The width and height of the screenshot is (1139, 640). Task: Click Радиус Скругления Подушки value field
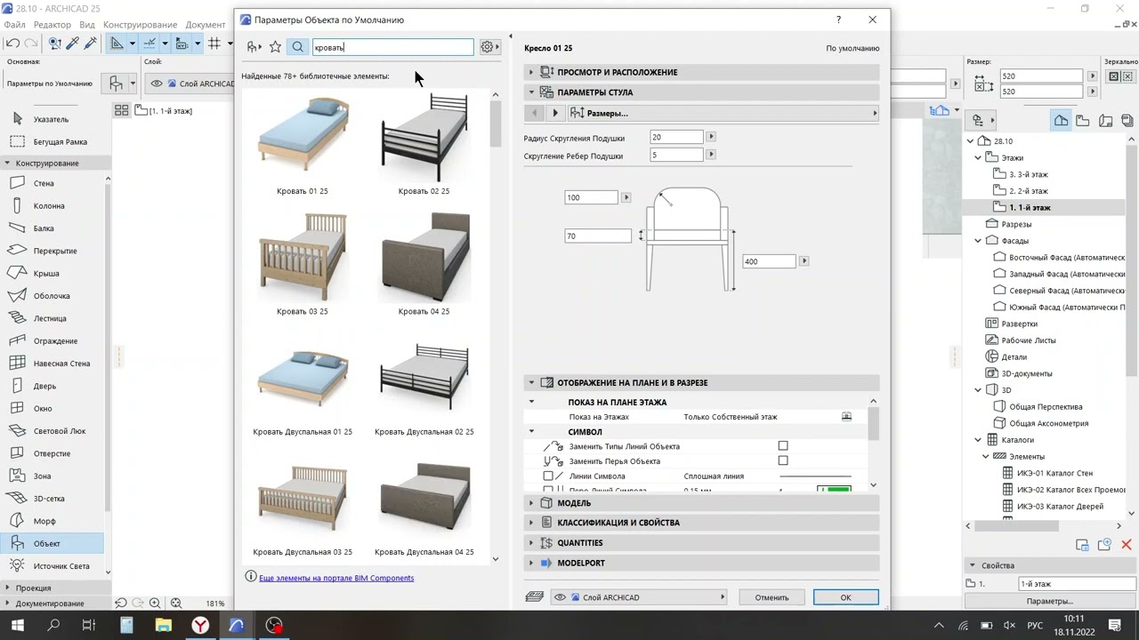pyautogui.click(x=676, y=137)
